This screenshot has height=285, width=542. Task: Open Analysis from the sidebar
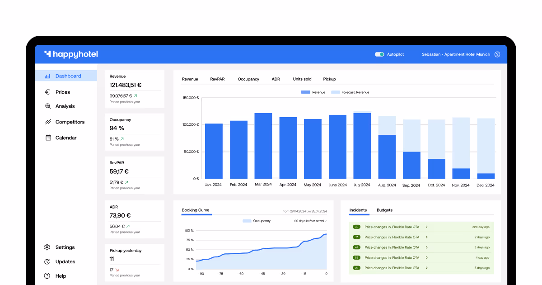point(66,106)
